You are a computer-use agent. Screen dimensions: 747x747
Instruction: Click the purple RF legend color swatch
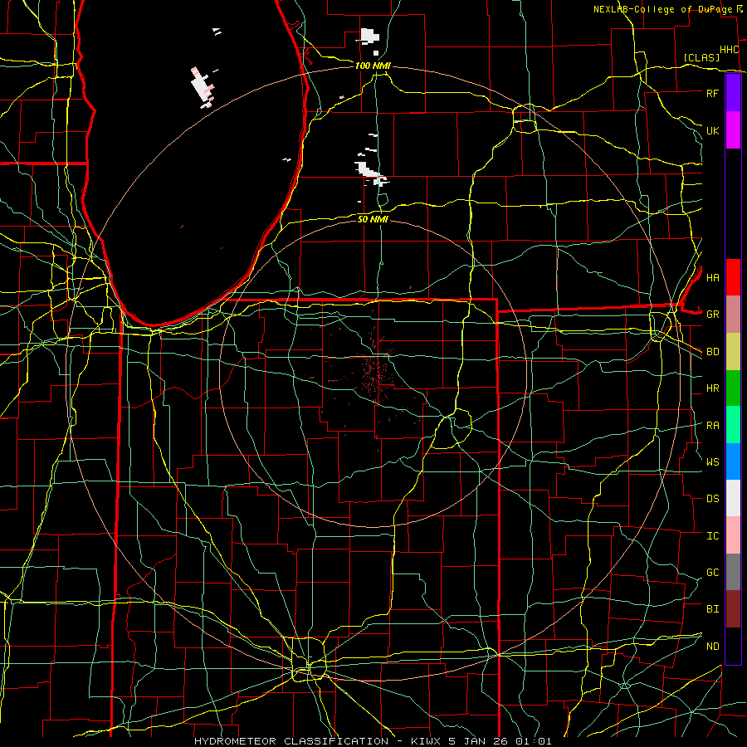tap(733, 93)
